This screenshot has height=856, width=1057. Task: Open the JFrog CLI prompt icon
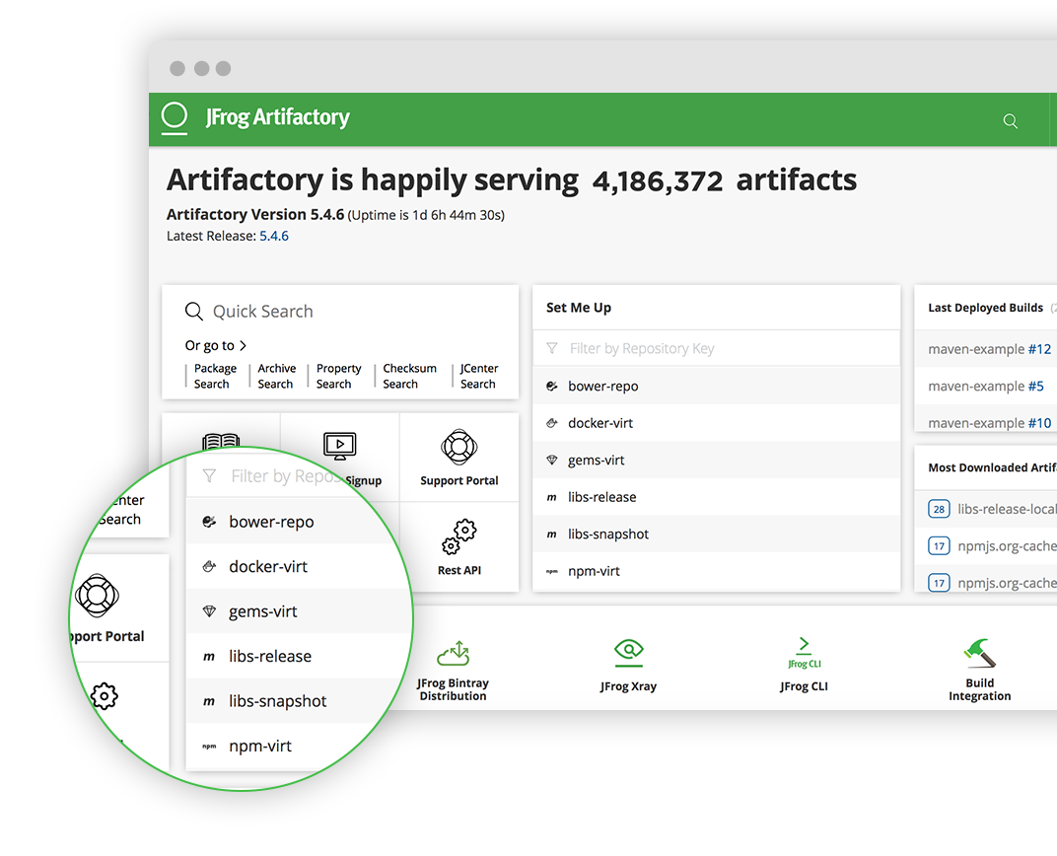(805, 653)
